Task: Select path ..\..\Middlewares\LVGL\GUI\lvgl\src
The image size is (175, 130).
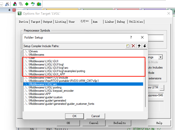Action: 83,68
